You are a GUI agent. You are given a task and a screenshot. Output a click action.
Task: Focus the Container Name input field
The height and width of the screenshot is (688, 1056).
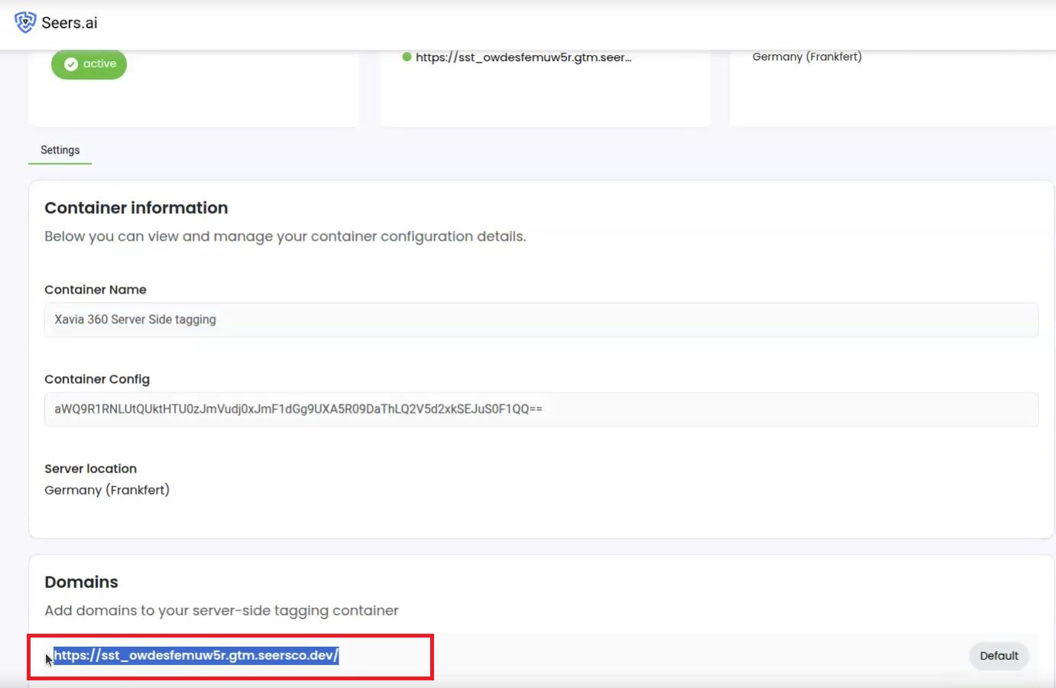pos(541,320)
